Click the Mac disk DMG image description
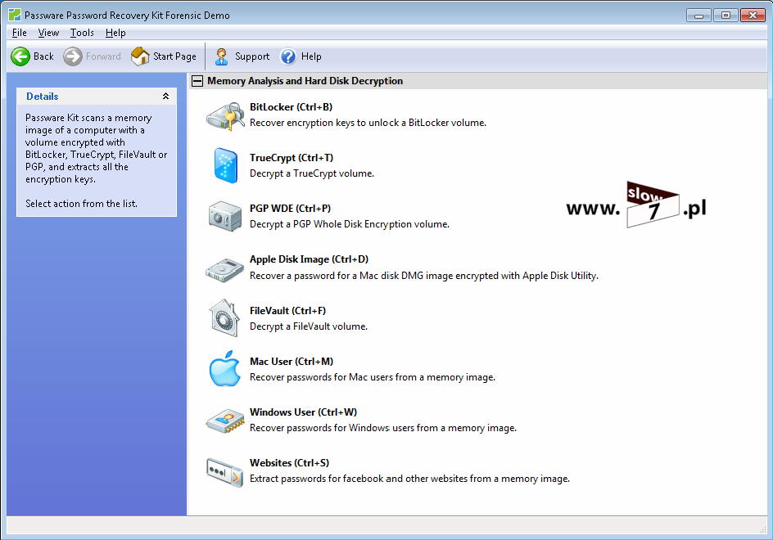Screen dimensions: 773x540 (x=424, y=276)
